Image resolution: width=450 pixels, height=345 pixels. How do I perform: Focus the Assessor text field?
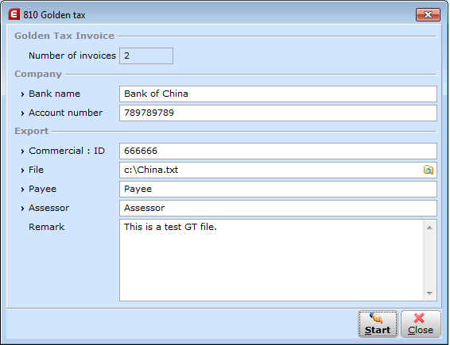(x=278, y=208)
